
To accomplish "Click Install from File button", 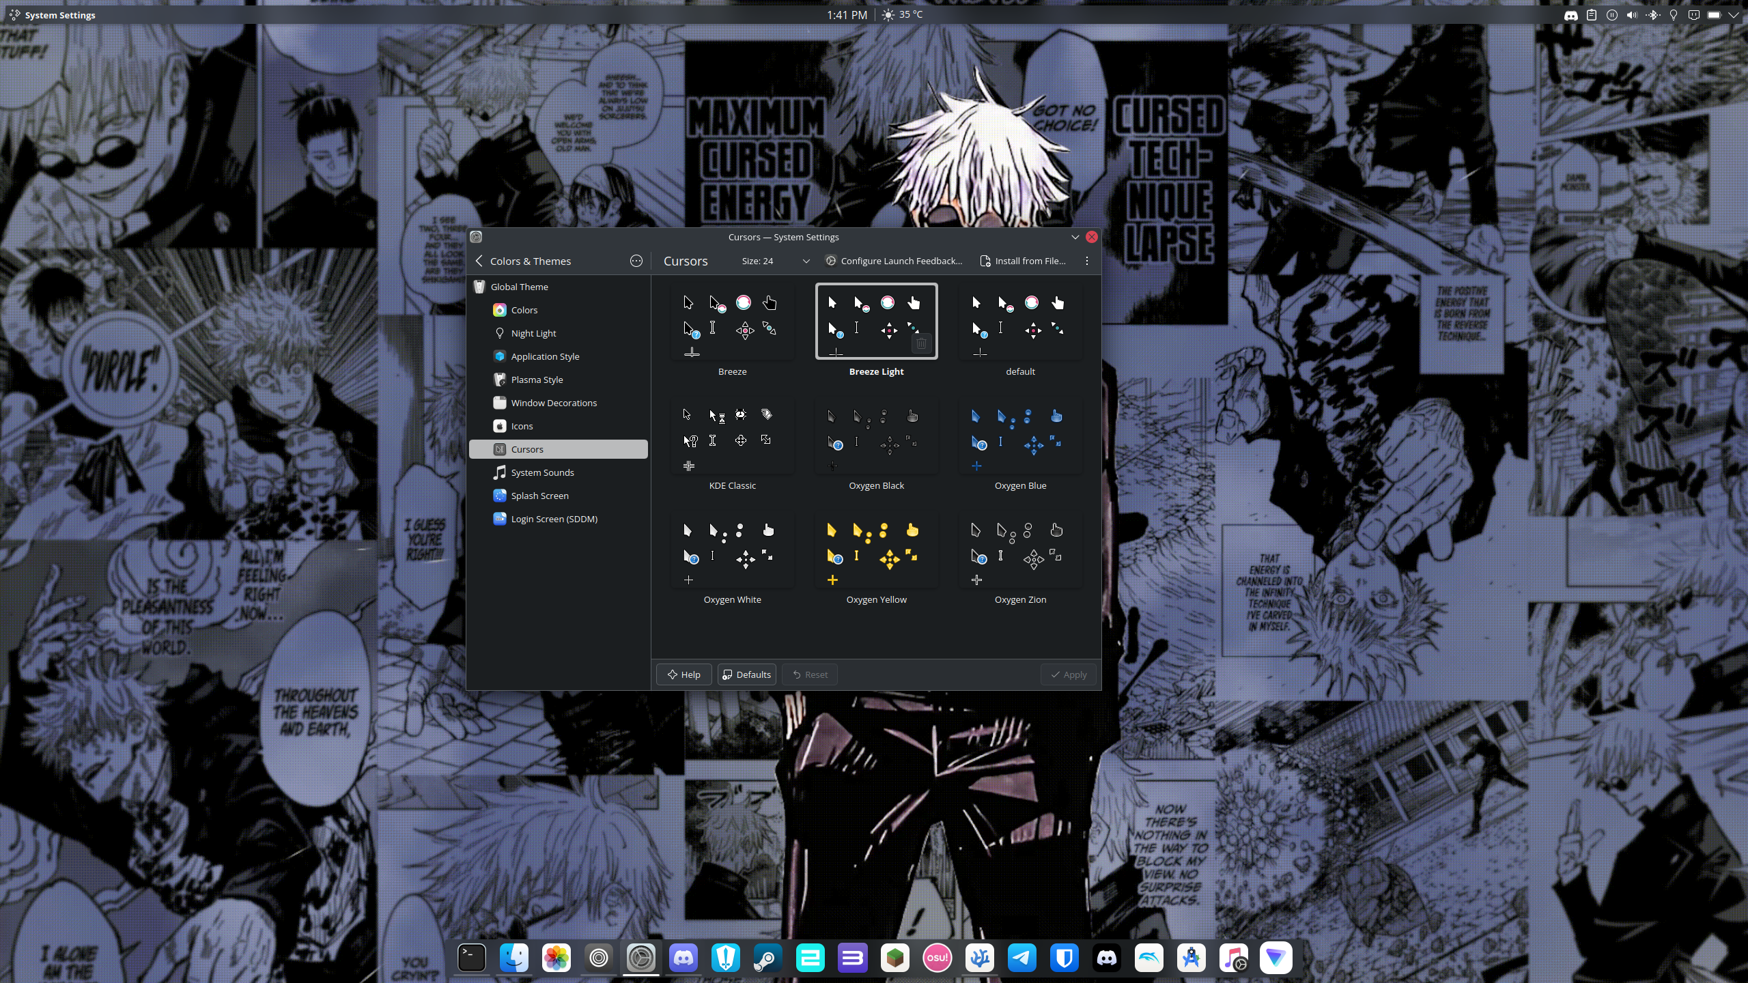I will pyautogui.click(x=1023, y=261).
